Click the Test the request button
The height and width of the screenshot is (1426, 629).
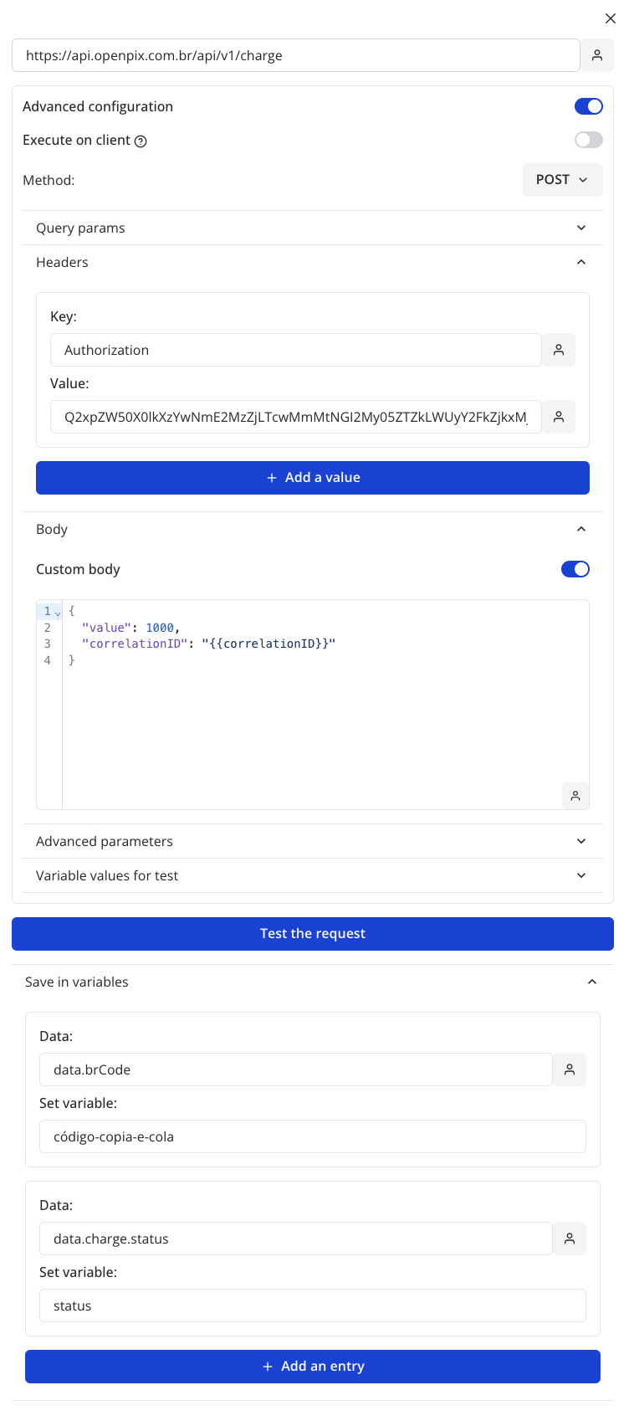click(x=313, y=934)
